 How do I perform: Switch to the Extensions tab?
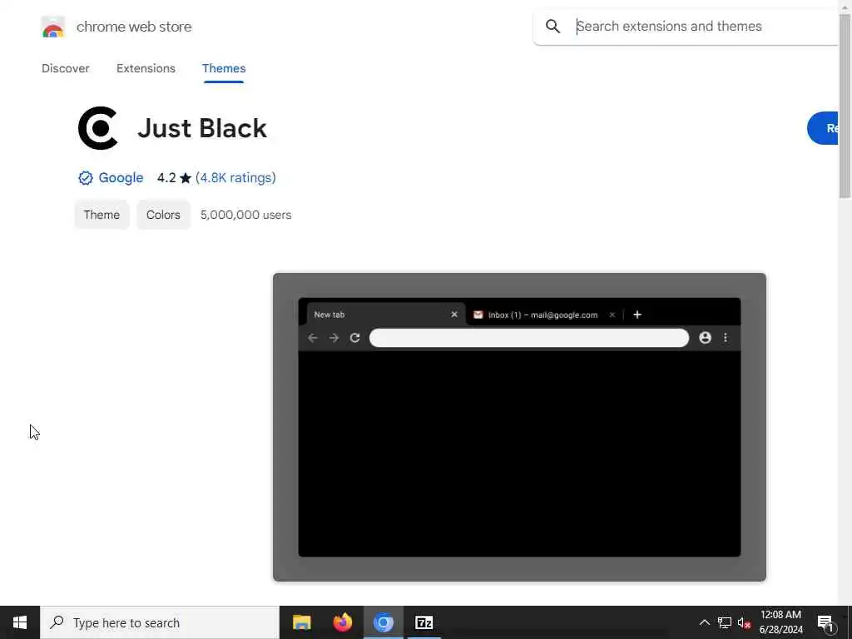click(x=146, y=68)
